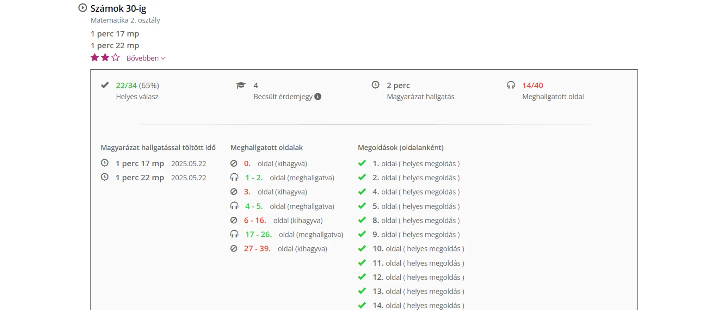709x310 pixels.
Task: Click the clock icon beside 1 perc 17 mp entry
Action: click(105, 163)
